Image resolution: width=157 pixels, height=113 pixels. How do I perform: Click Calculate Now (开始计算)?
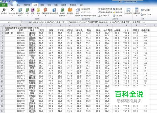click(145, 10)
